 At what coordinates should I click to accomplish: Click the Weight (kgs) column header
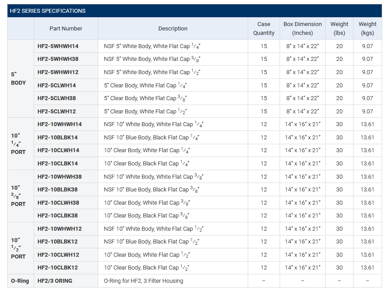click(x=368, y=29)
